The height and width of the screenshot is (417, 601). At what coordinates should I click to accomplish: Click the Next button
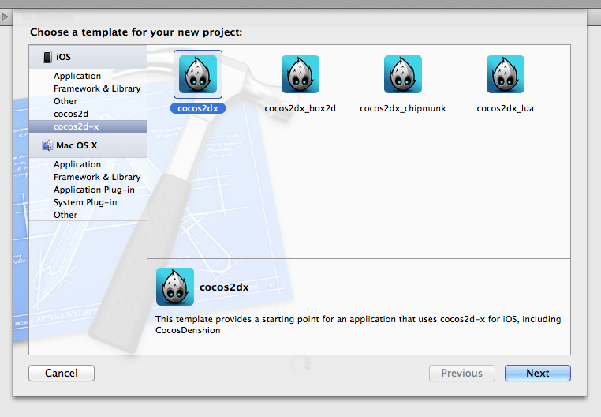(x=537, y=373)
